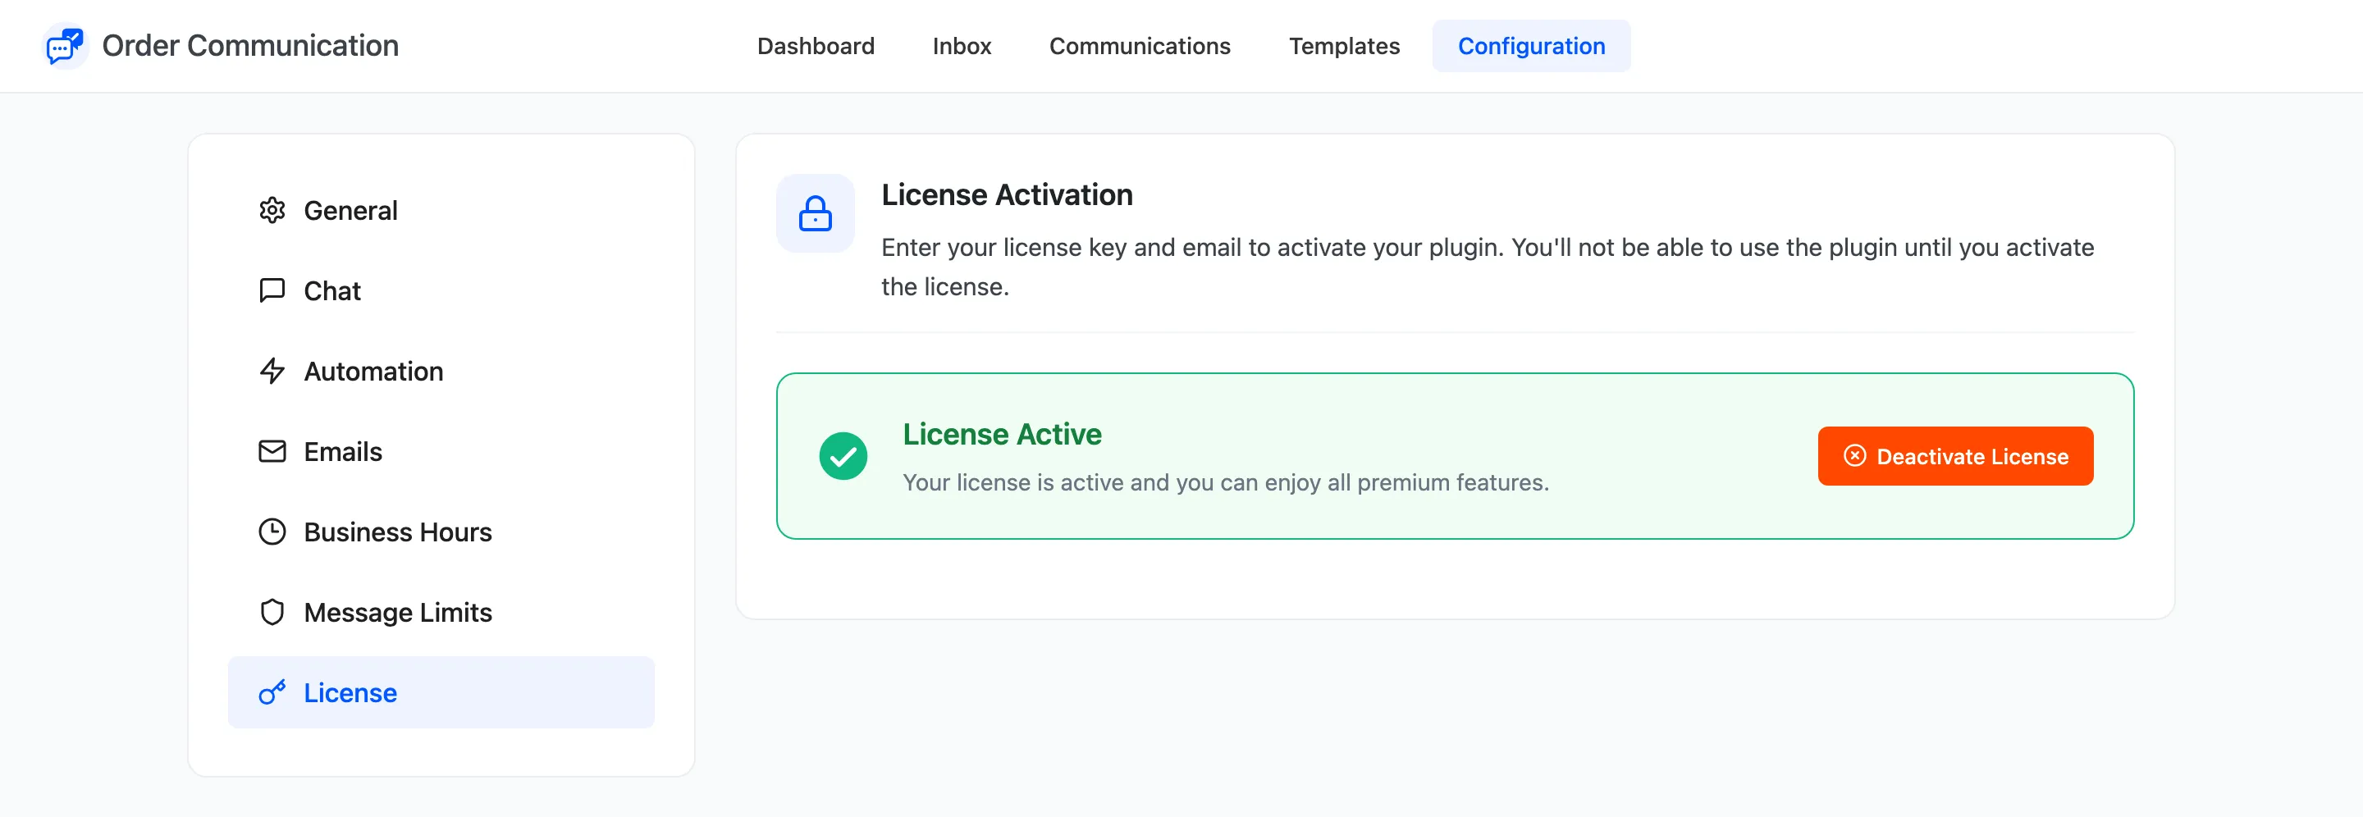The height and width of the screenshot is (817, 2363).
Task: Click the Order Communication app title
Action: 250,46
